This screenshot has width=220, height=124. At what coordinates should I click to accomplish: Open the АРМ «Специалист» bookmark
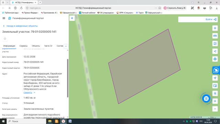tap(125, 13)
